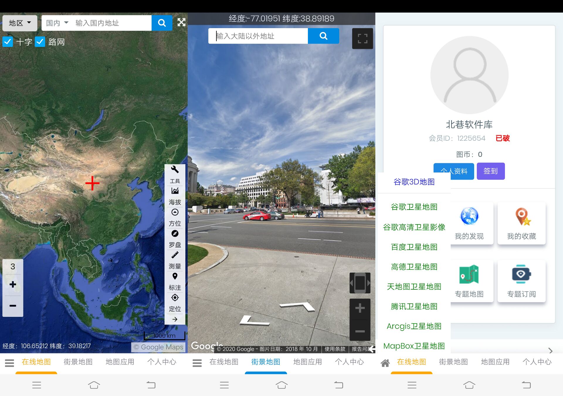Expand the 地区 region dropdown
Viewport: 563px width, 396px height.
pos(20,23)
